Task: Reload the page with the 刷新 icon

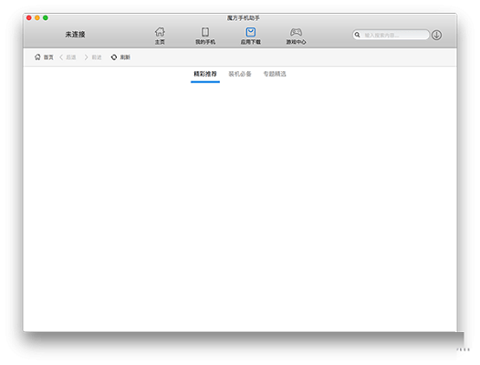Action: tap(114, 57)
